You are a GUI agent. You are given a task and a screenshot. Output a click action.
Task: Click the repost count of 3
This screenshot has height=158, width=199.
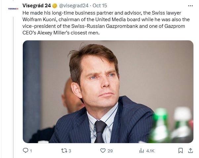(70, 151)
